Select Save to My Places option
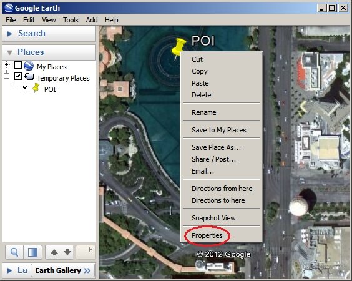Viewport: 352px width, 281px height. pyautogui.click(x=218, y=130)
